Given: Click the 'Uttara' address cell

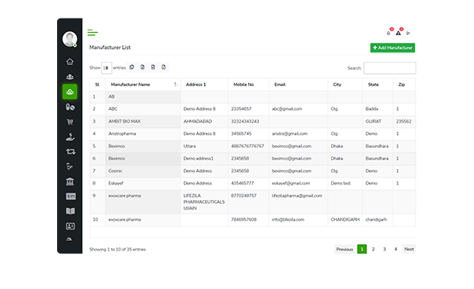Looking at the screenshot, I should click(204, 146).
